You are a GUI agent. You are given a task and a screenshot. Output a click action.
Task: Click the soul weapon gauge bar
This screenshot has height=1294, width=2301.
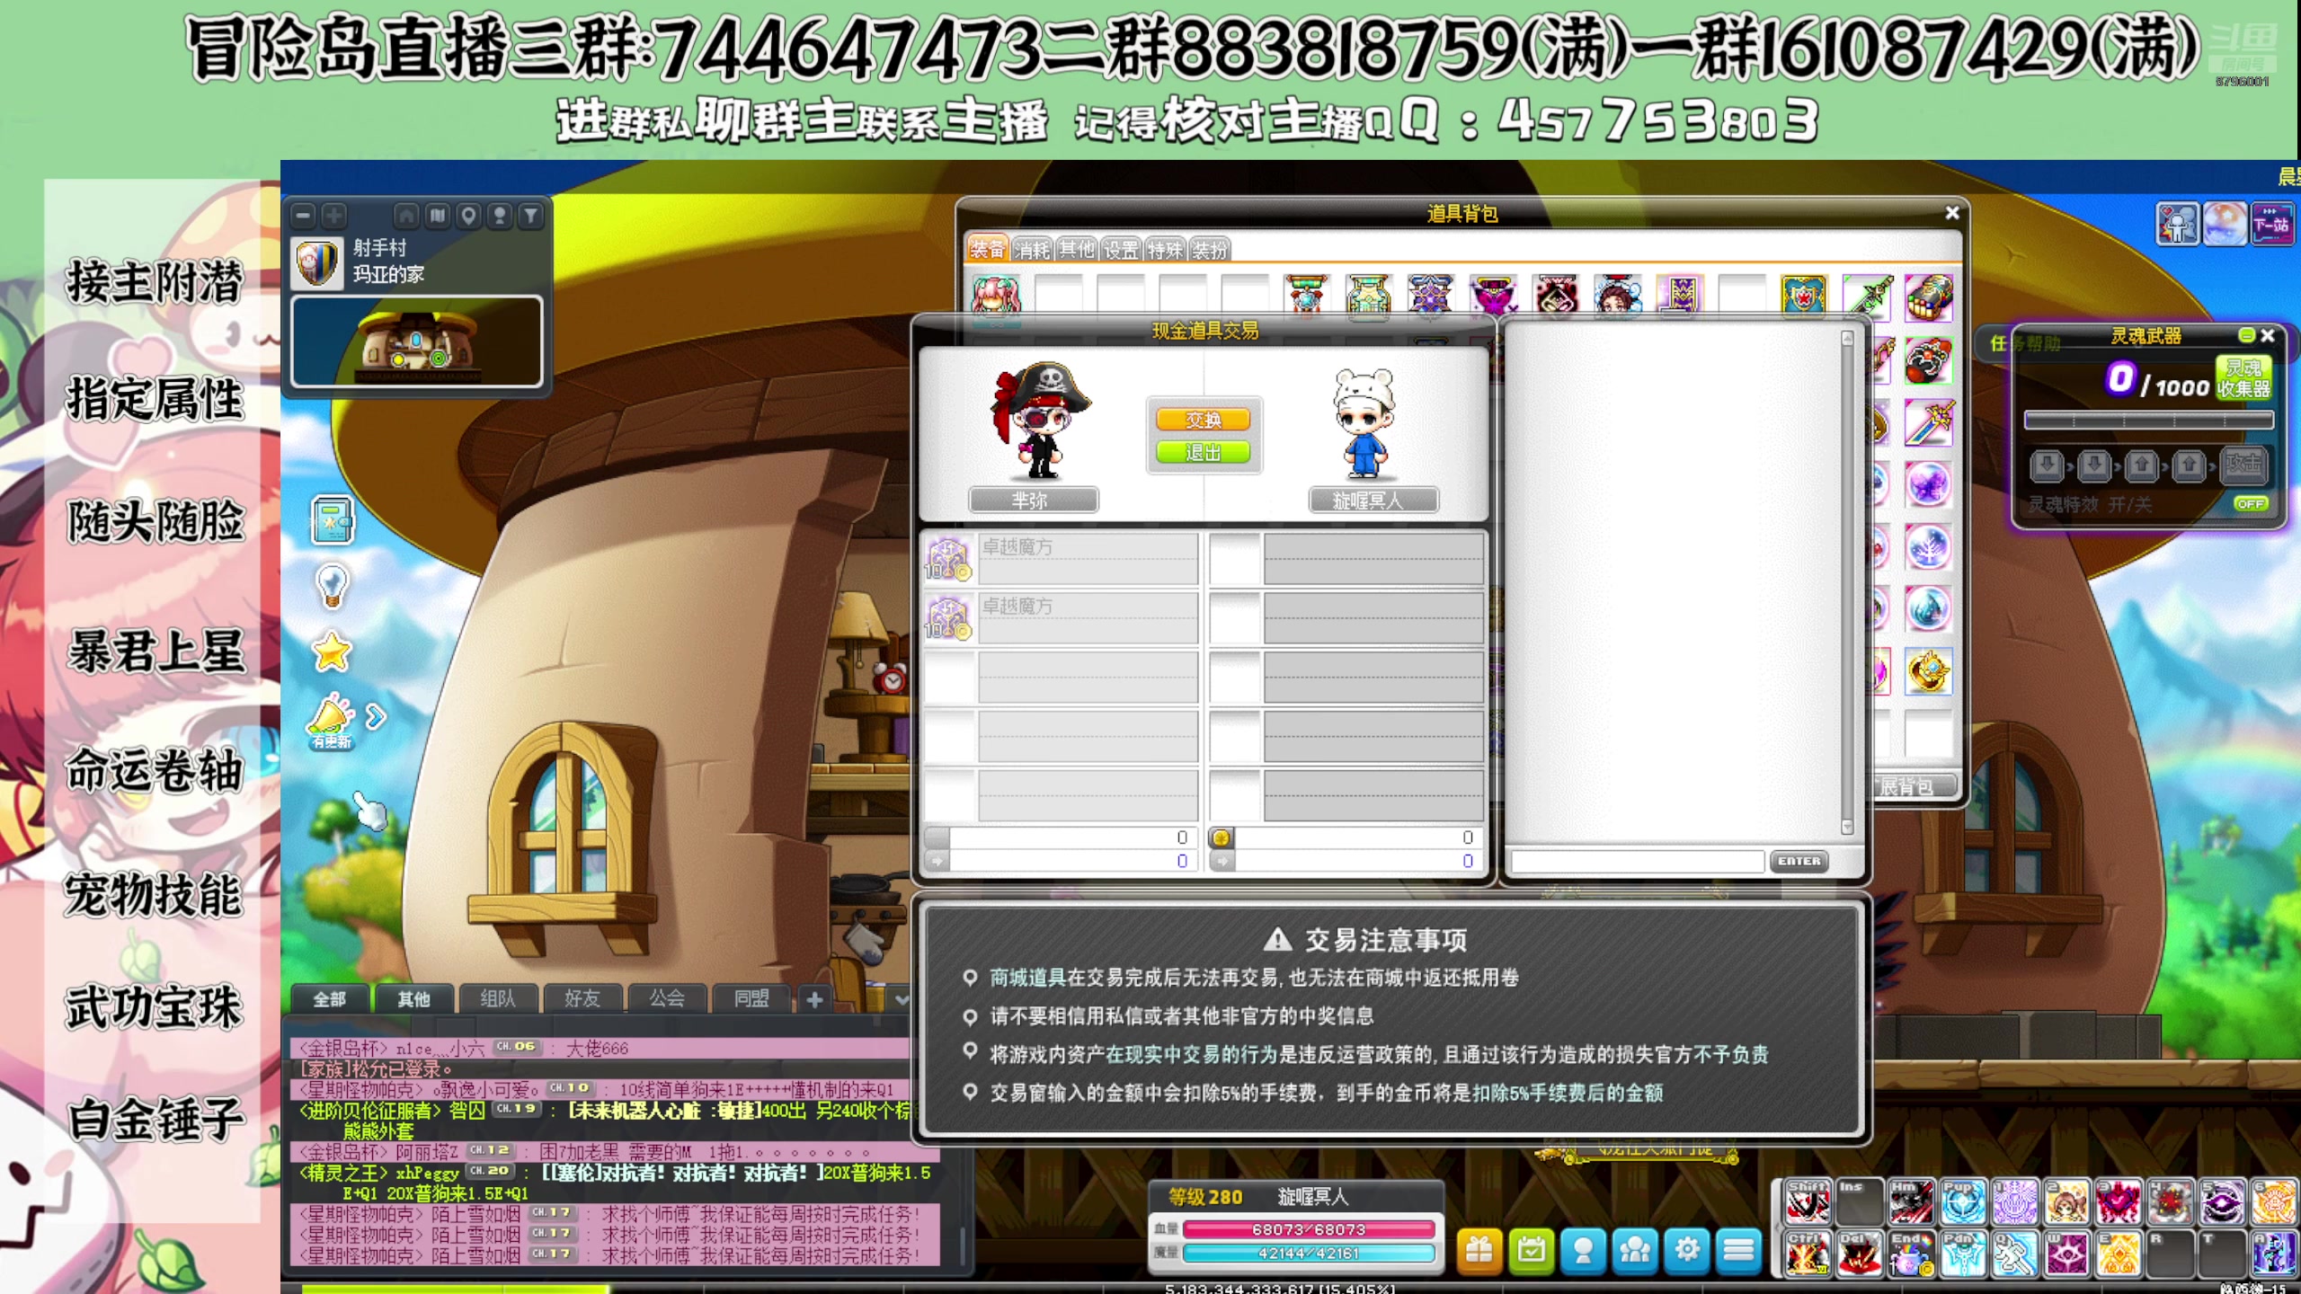pos(2148,420)
